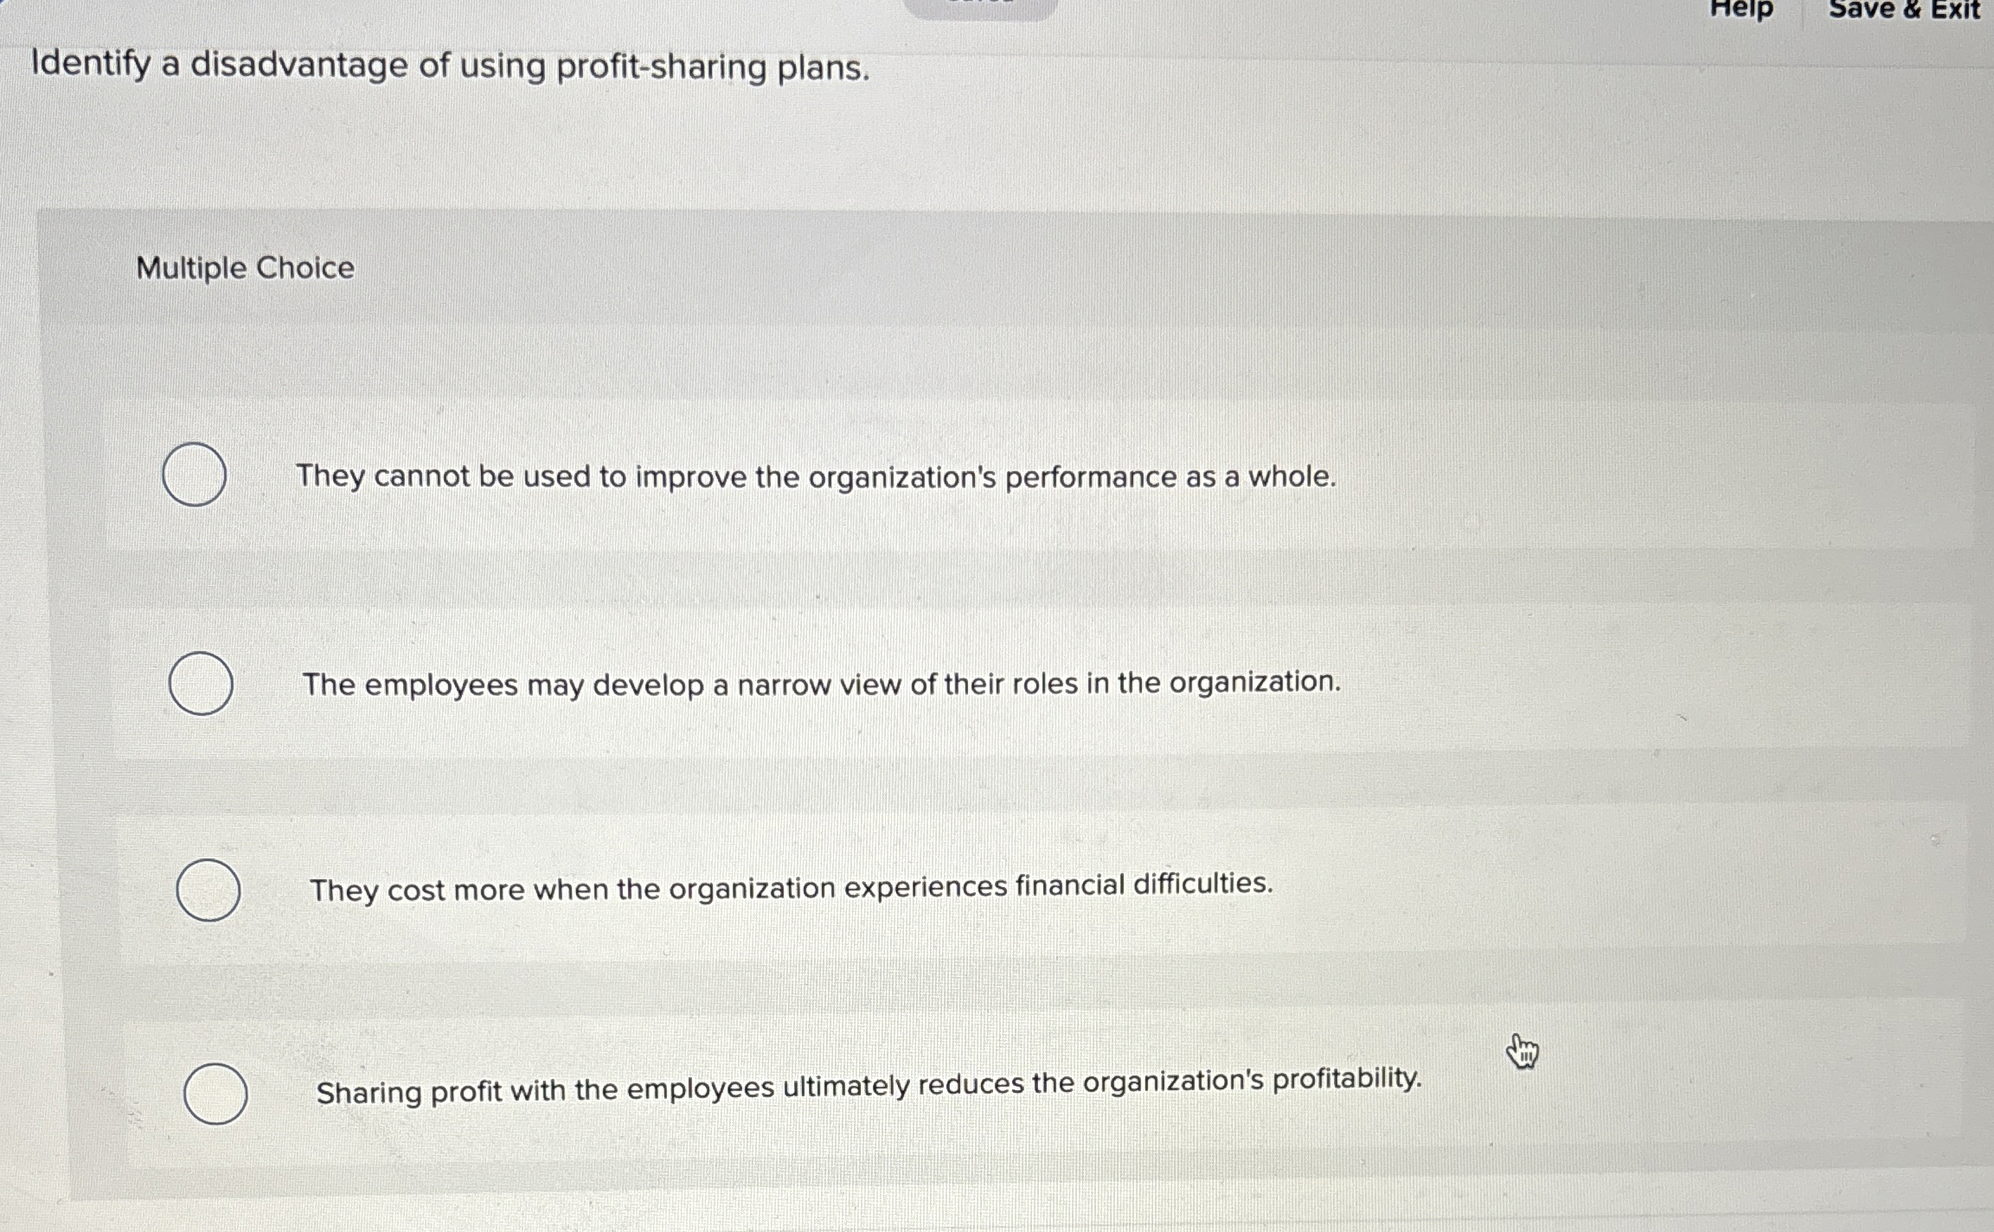Select the radio button beside 'narrow view' option
Screen dimensions: 1994x1232
pos(202,683)
